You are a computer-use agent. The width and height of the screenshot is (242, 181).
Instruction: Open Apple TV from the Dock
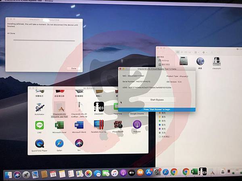(131, 173)
